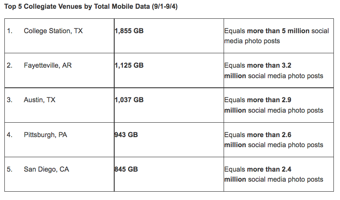340x200 pixels.
Task: Click the rank number 3. beside Austin
Action: coord(10,100)
